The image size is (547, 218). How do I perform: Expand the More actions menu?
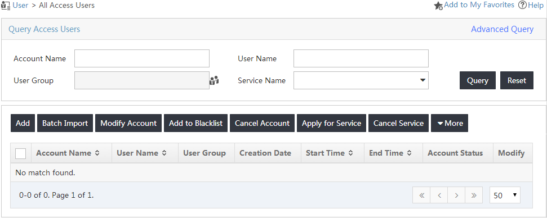pyautogui.click(x=450, y=123)
